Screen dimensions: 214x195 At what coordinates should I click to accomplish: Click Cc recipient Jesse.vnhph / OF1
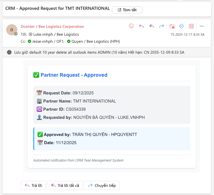pyautogui.click(x=48, y=41)
